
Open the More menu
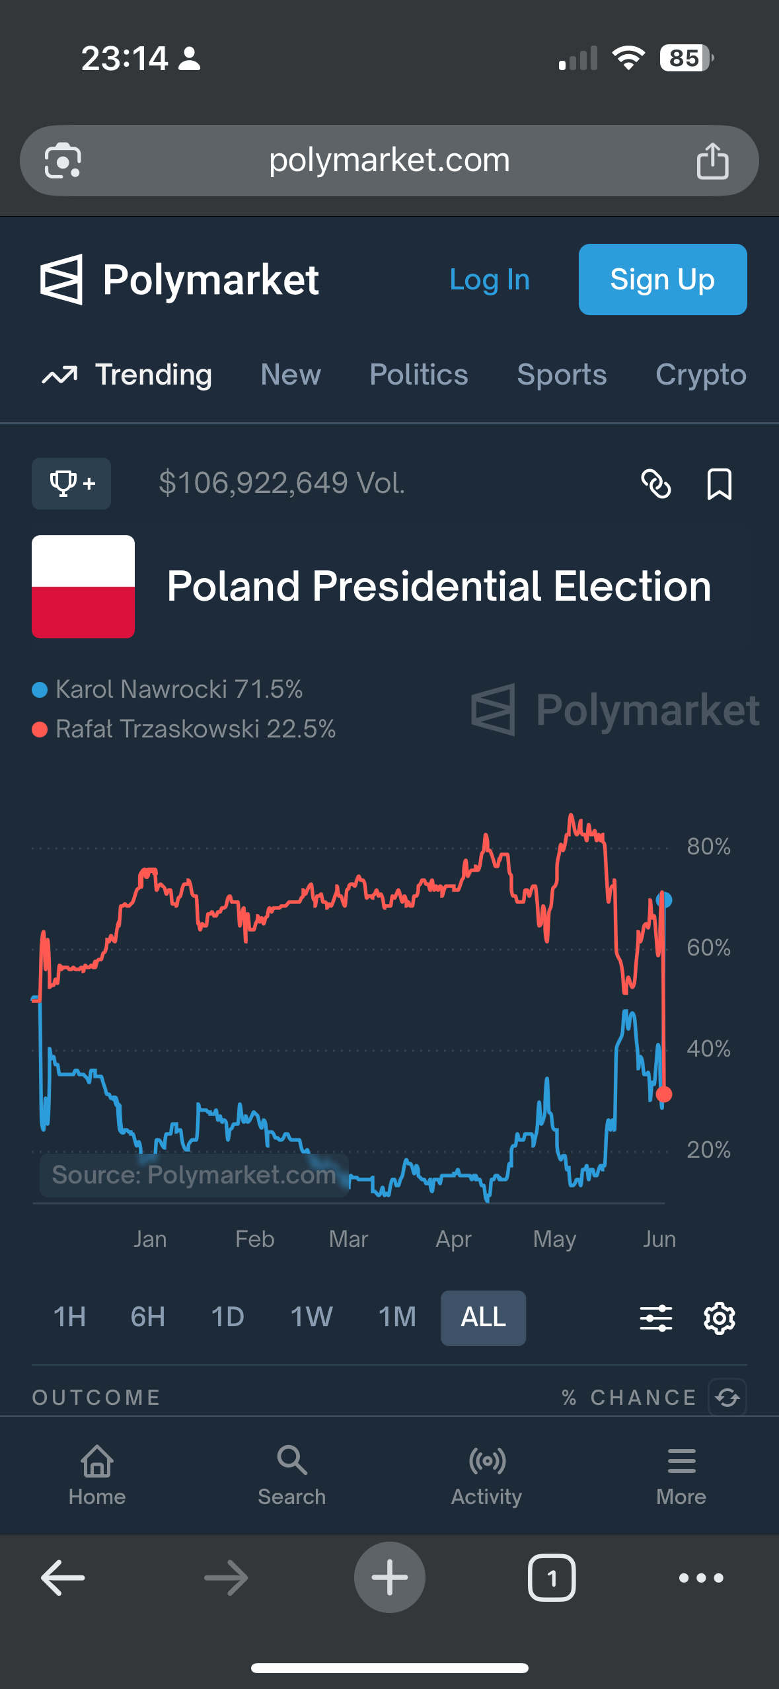[x=681, y=1475]
